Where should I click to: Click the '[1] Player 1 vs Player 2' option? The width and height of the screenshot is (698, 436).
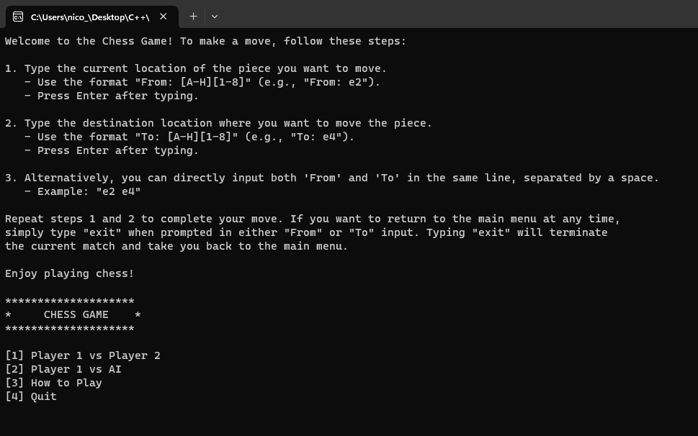pyautogui.click(x=83, y=355)
